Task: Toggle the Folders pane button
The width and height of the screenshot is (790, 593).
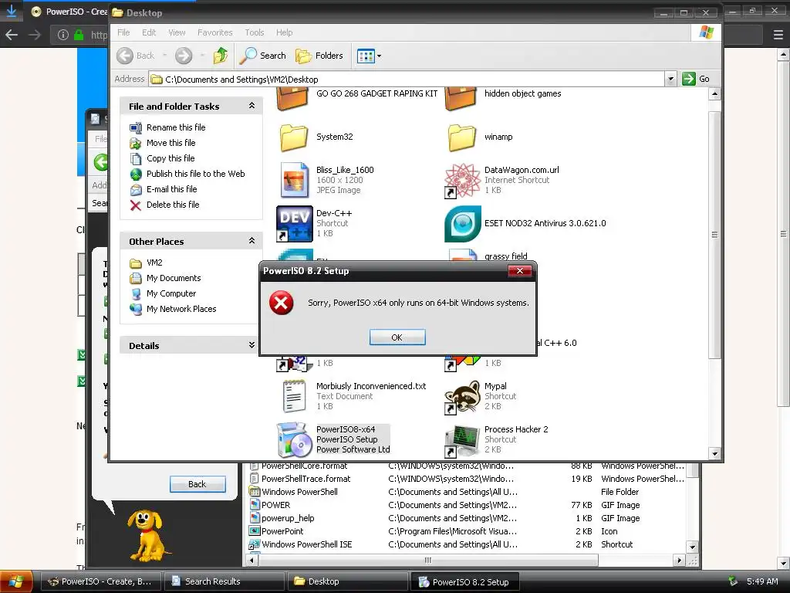Action: [319, 56]
